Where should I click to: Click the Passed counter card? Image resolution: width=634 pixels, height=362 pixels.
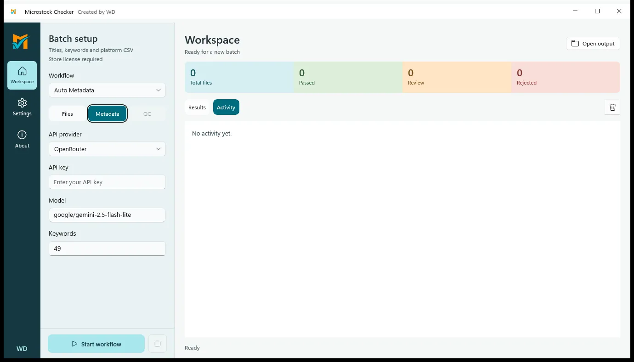pos(348,77)
